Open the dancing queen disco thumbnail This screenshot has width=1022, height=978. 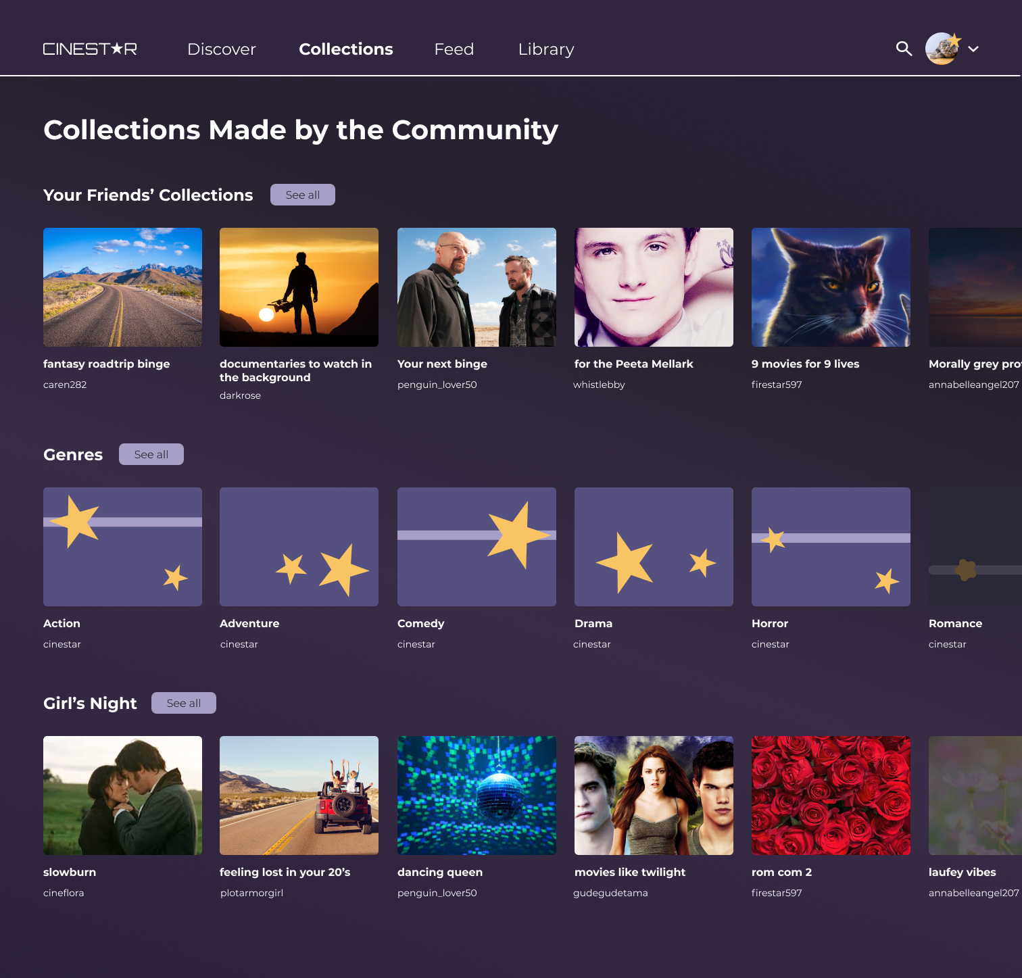click(477, 796)
